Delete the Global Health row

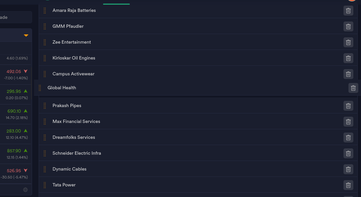coord(353,88)
